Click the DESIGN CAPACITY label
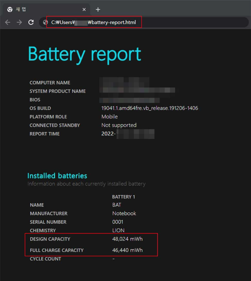Image resolution: width=251 pixels, height=281 pixels. pyautogui.click(x=50, y=239)
